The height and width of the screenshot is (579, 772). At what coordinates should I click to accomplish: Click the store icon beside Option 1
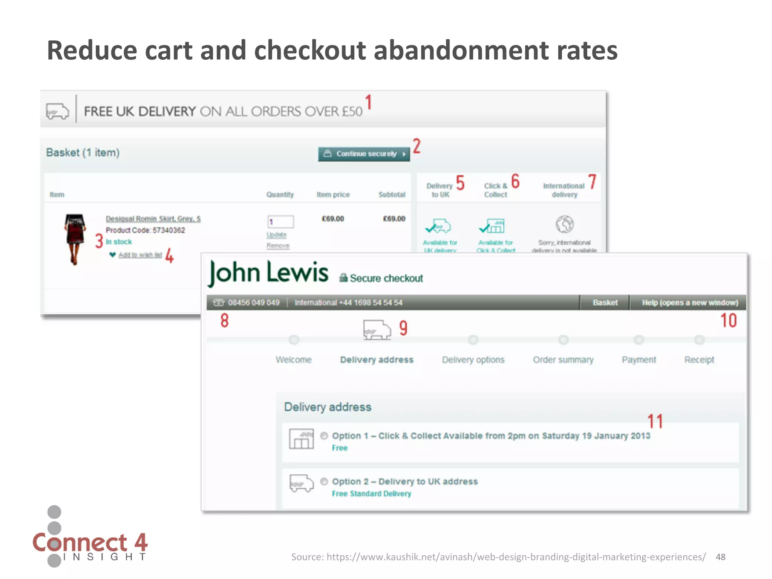tap(302, 439)
